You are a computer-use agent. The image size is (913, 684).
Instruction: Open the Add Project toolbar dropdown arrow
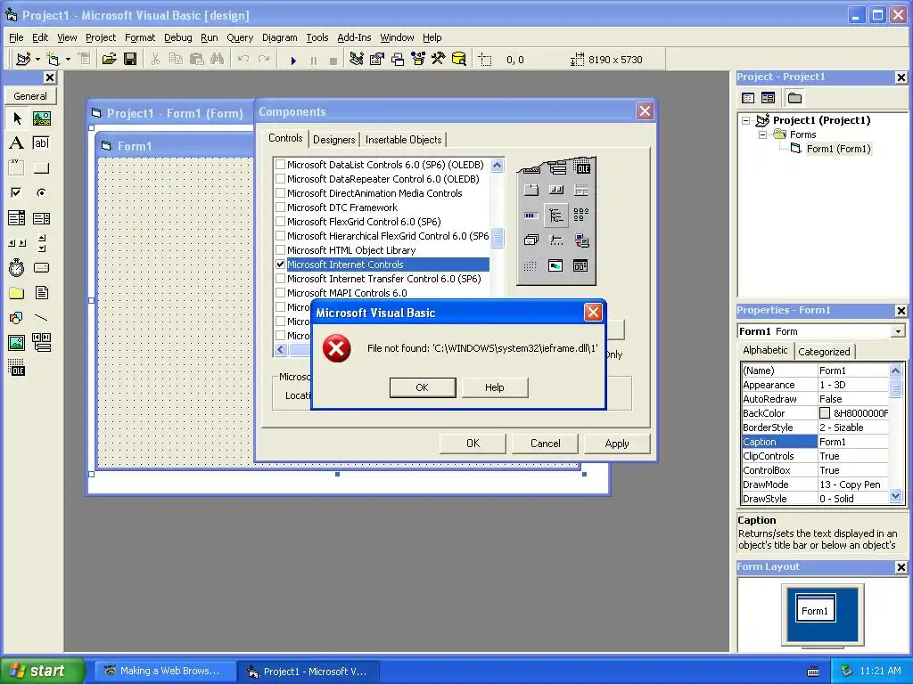[37, 59]
